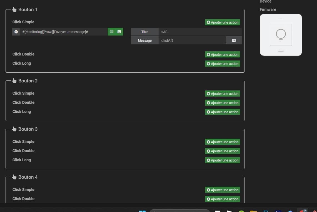Click the Message field containing 'dadAD'
The height and width of the screenshot is (212, 317).
click(192, 40)
